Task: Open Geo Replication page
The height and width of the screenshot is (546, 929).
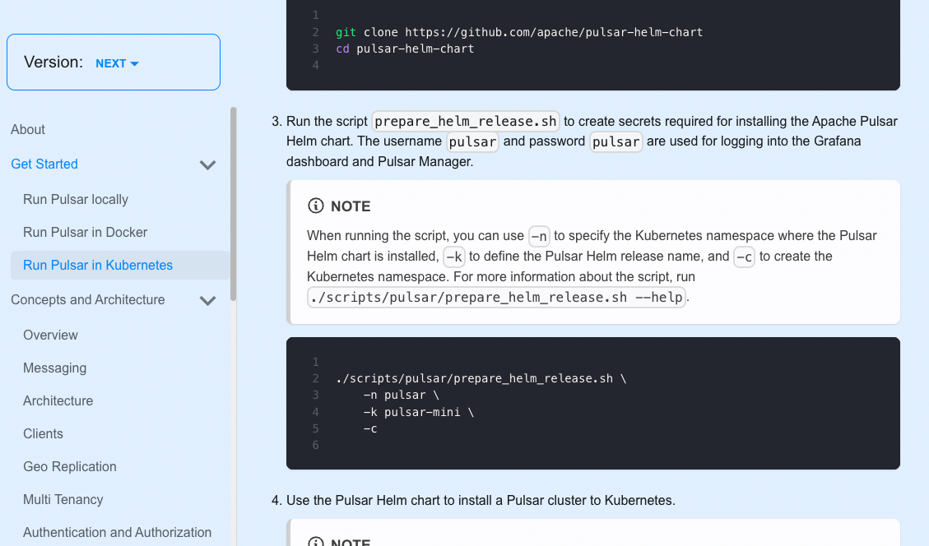Action: [x=70, y=466]
